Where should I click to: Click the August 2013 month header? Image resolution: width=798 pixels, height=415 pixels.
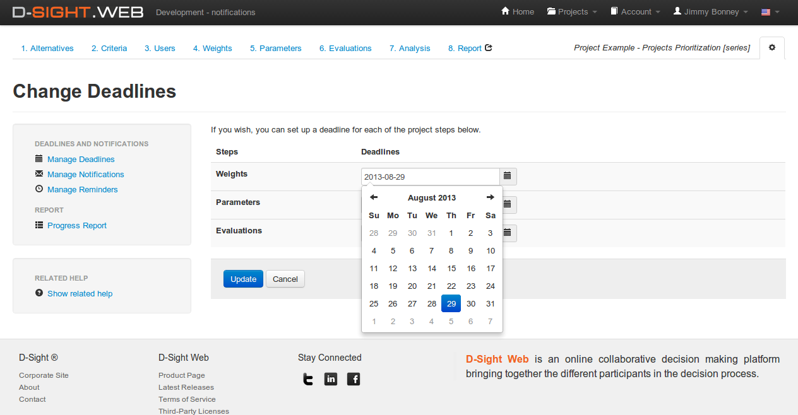pos(432,197)
